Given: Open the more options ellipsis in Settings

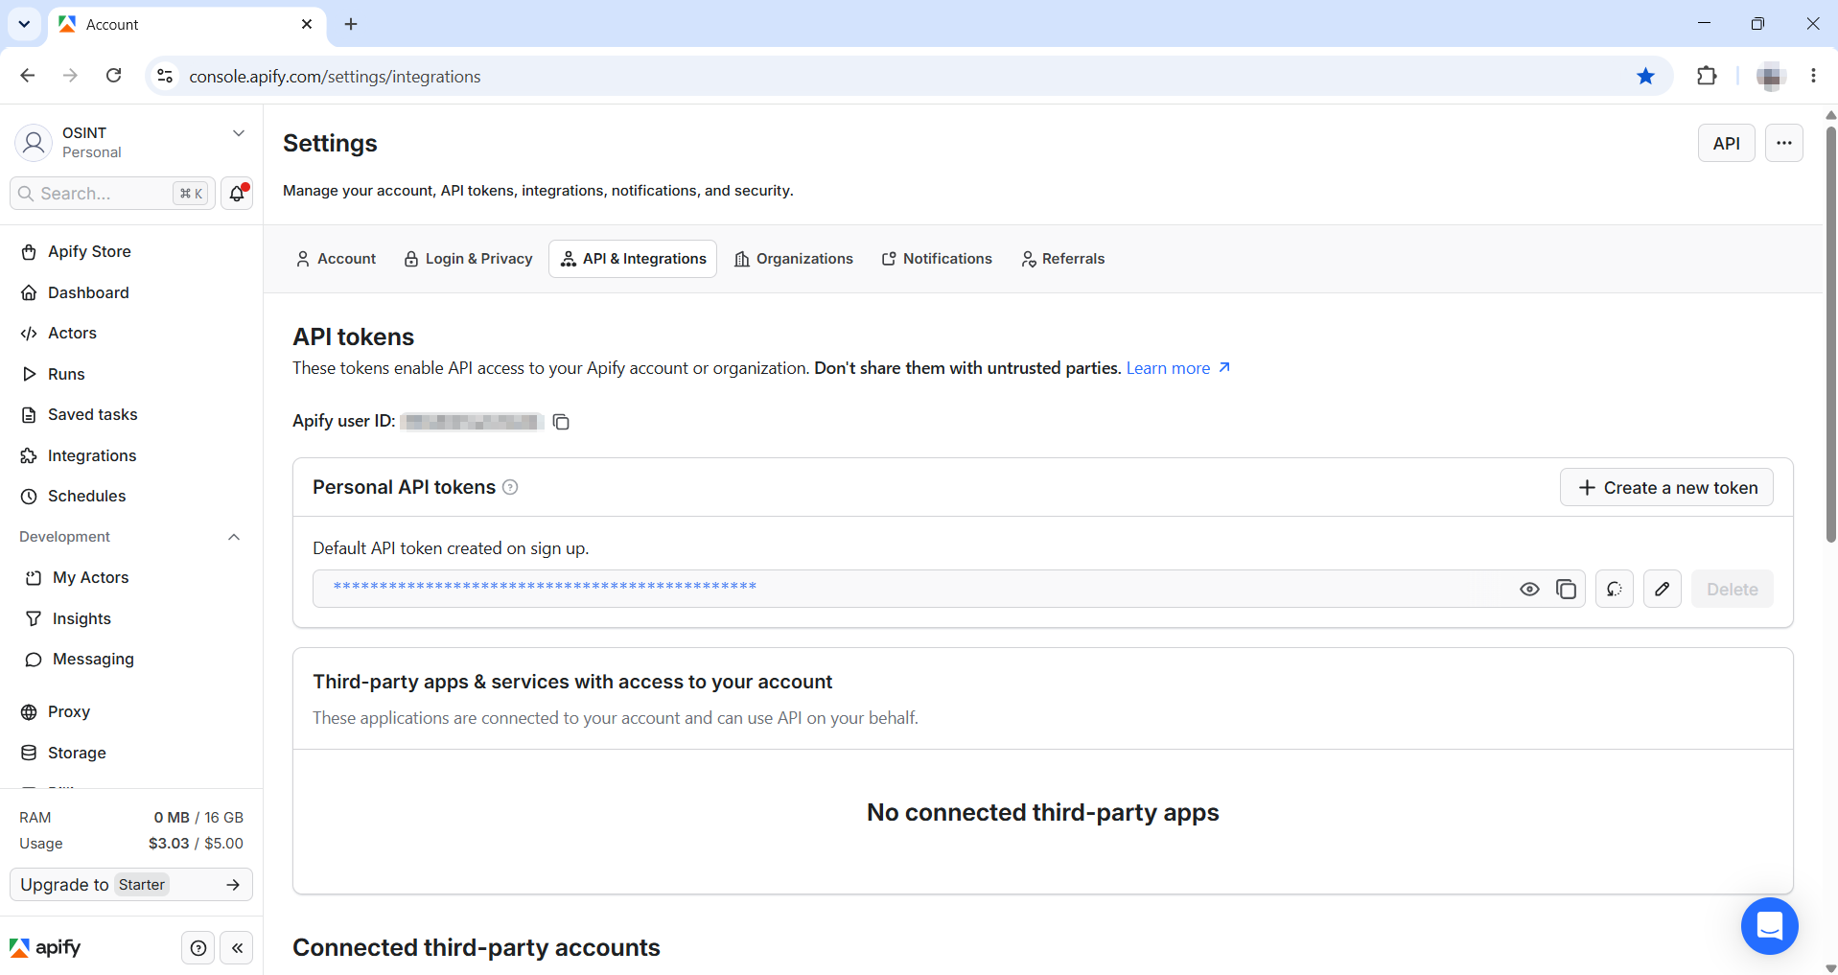Looking at the screenshot, I should [1783, 143].
